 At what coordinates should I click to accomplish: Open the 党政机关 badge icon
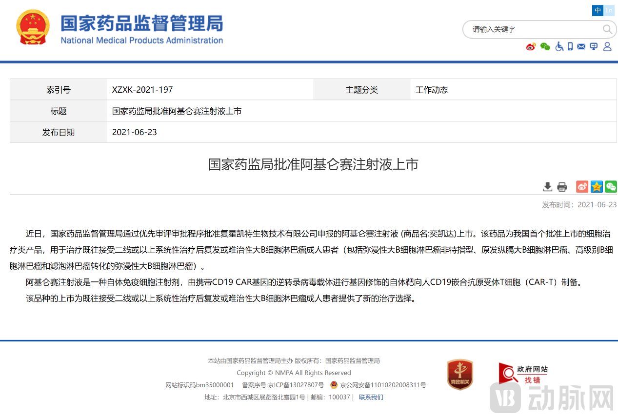point(460,374)
